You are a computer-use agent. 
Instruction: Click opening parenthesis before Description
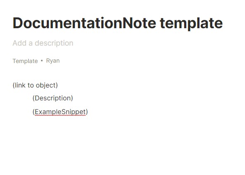coord(34,98)
